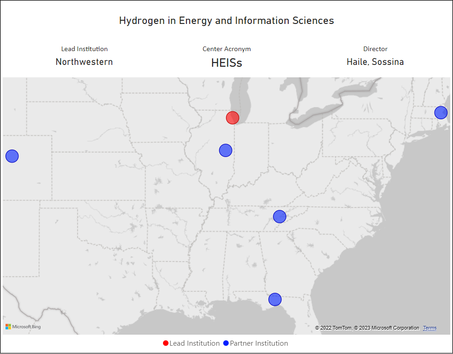The height and width of the screenshot is (354, 453).
Task: Select the blue partner marker at the map's western edge
Action: [x=12, y=156]
